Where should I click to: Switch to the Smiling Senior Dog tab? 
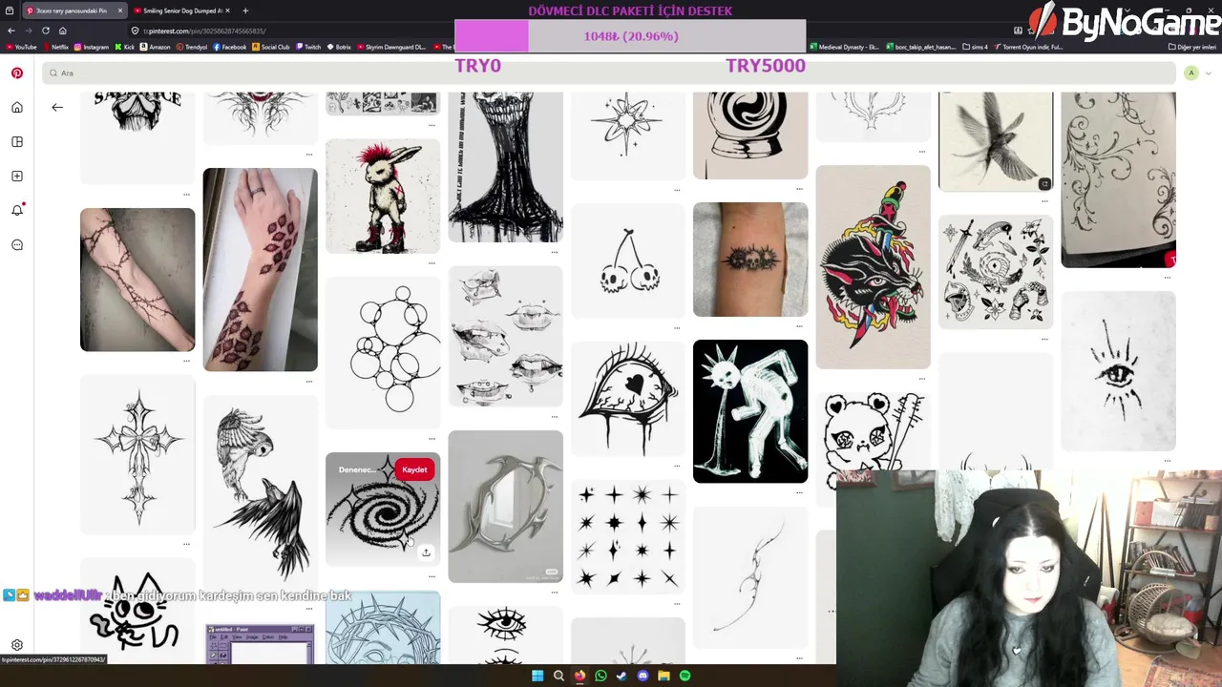point(181,10)
